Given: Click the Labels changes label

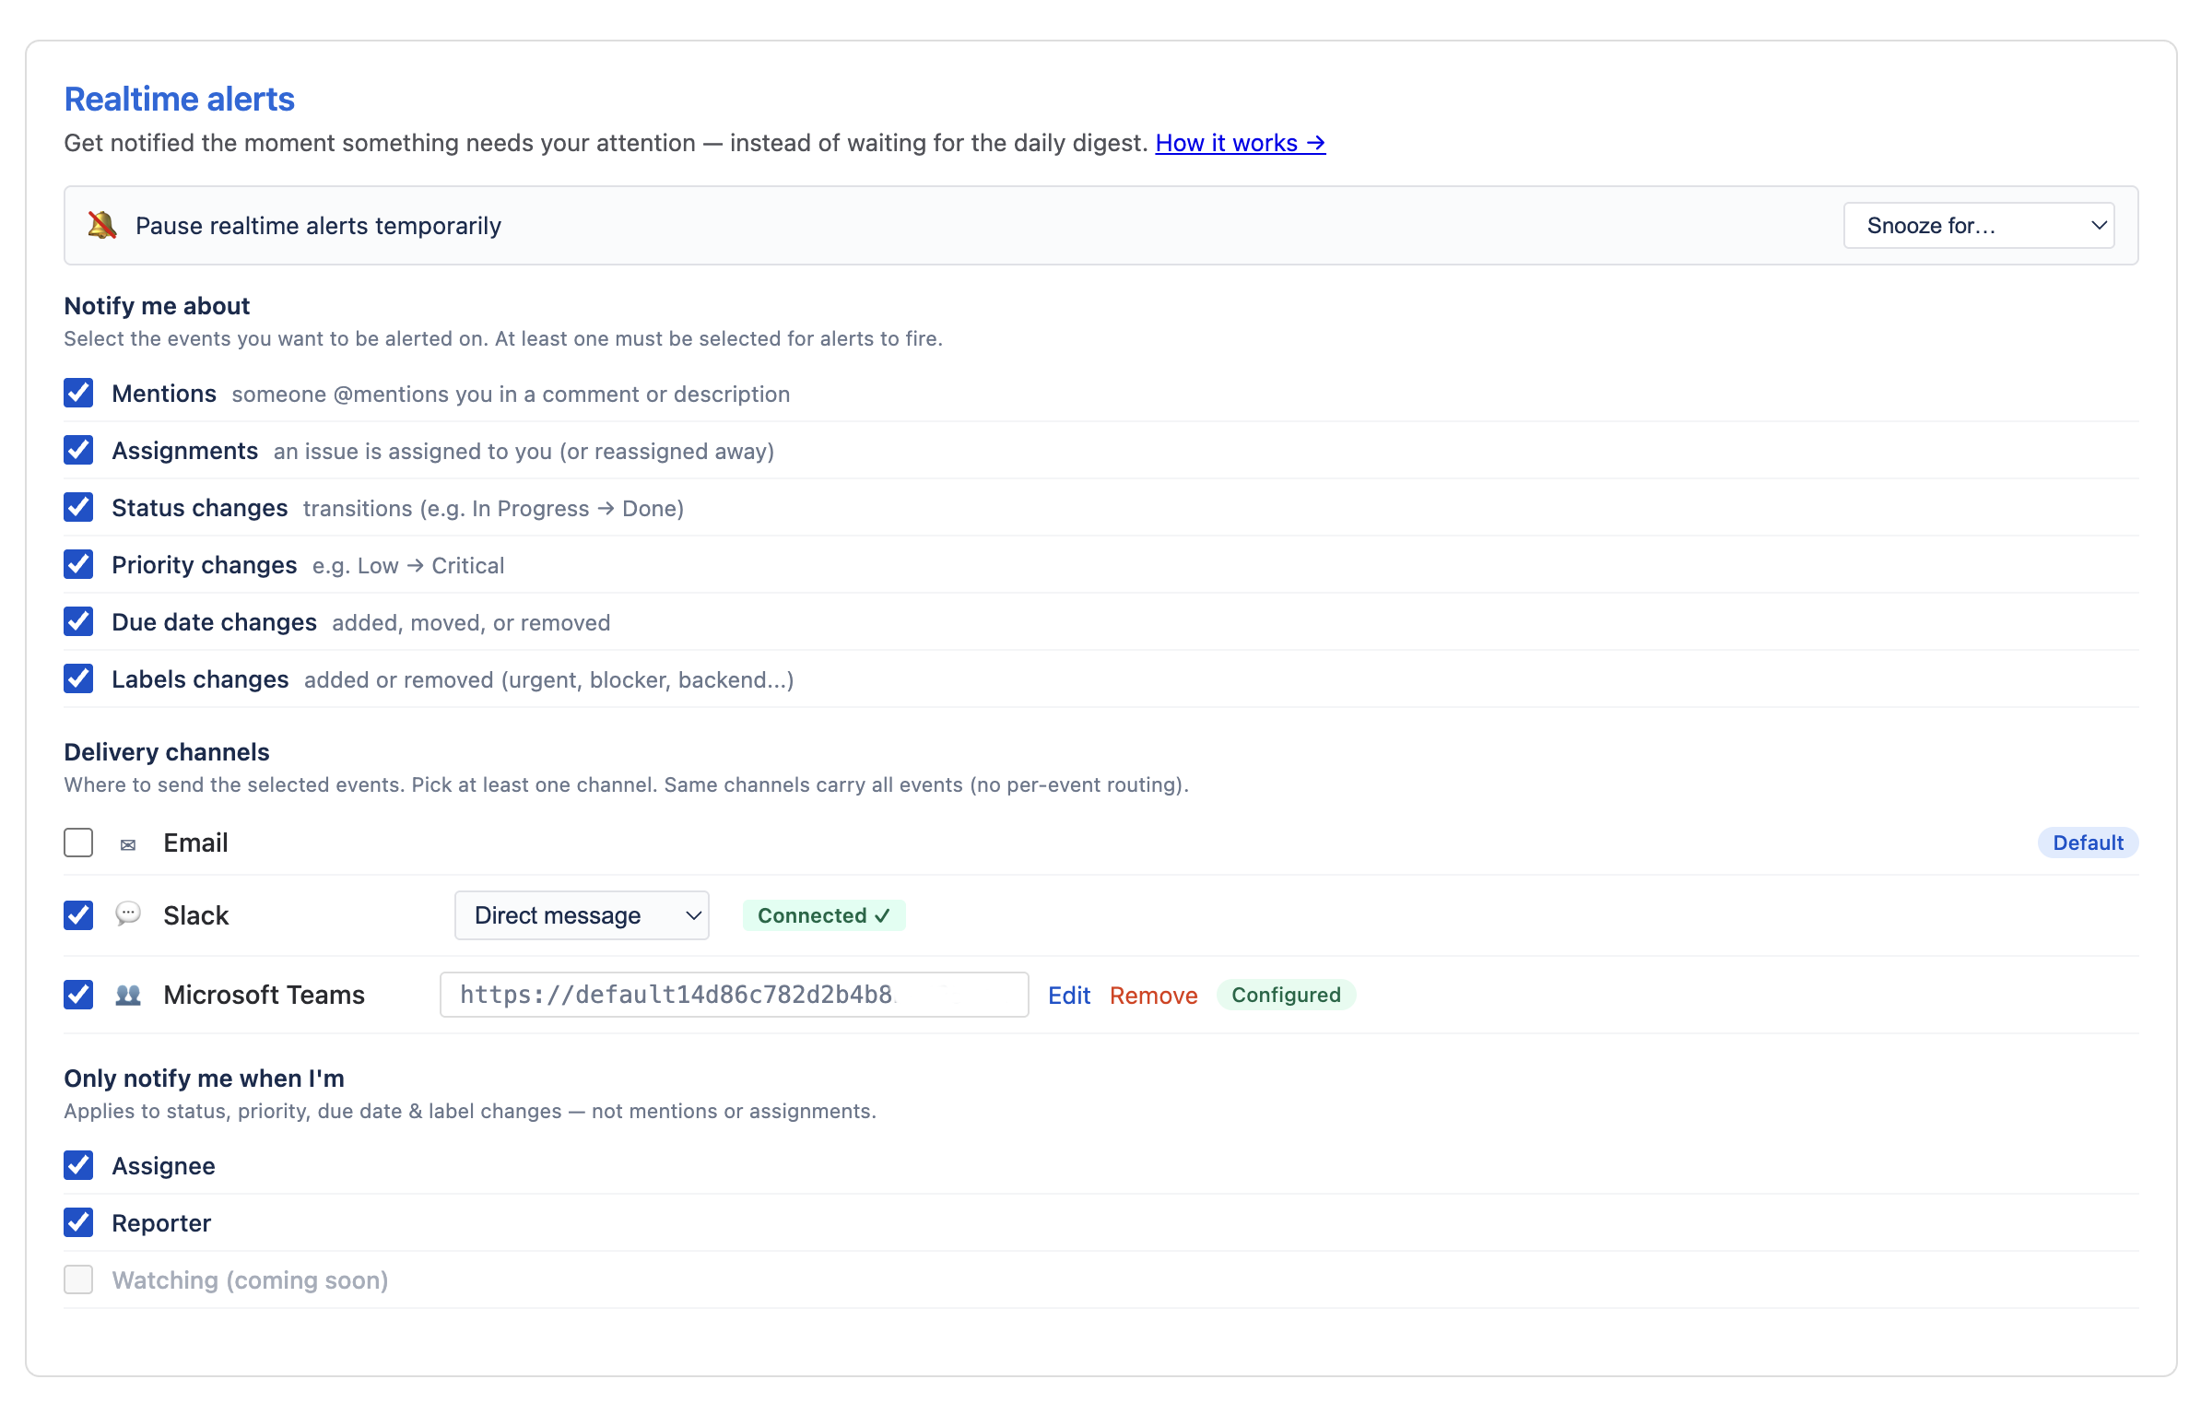Looking at the screenshot, I should [x=200, y=679].
